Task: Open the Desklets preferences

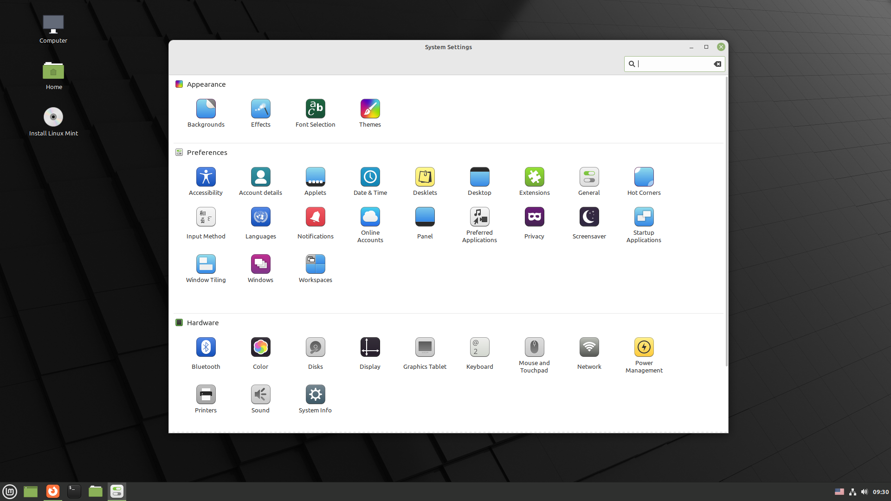Action: point(425,181)
